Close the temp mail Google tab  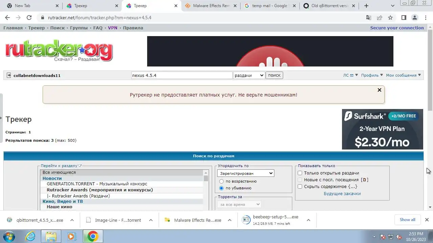[x=294, y=6]
